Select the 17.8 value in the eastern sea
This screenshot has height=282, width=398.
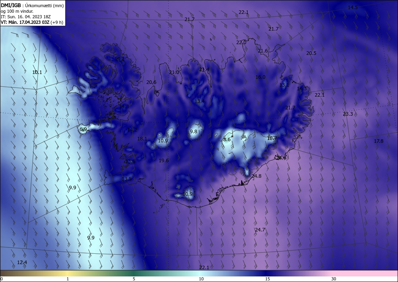coord(378,141)
